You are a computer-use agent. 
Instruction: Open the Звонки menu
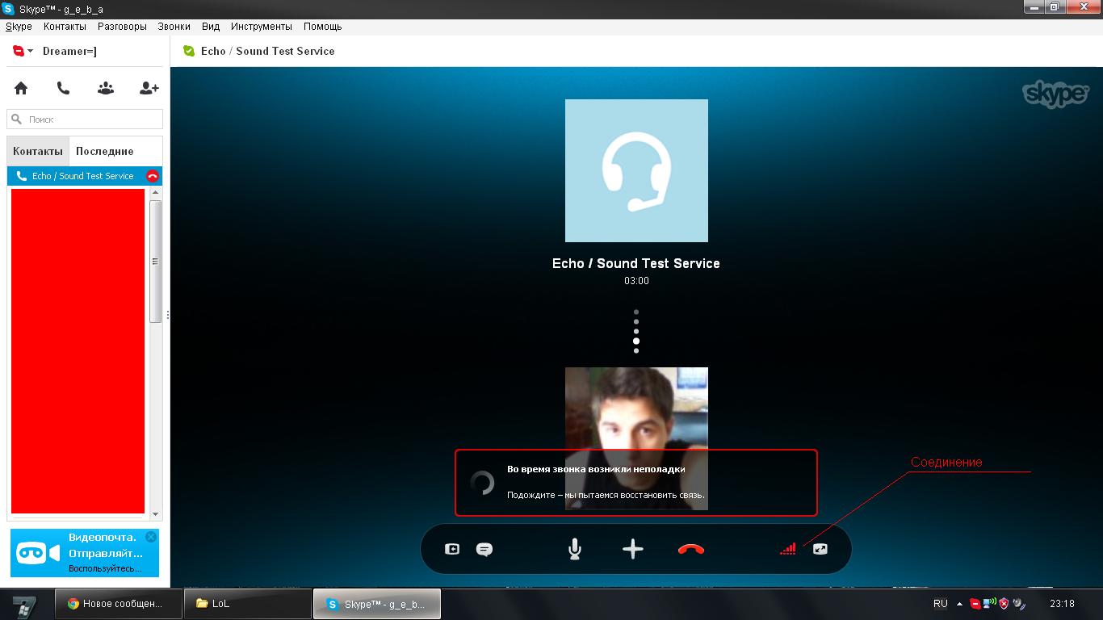(174, 27)
